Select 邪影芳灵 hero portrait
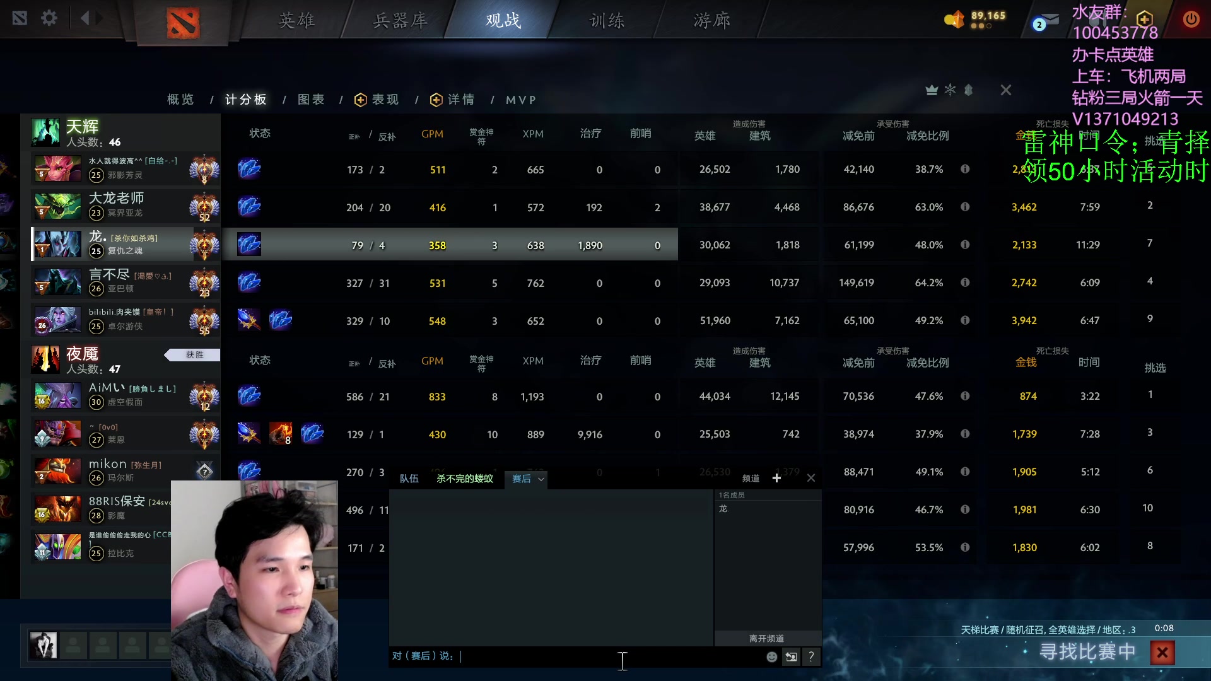This screenshot has width=1211, height=681. tap(57, 168)
